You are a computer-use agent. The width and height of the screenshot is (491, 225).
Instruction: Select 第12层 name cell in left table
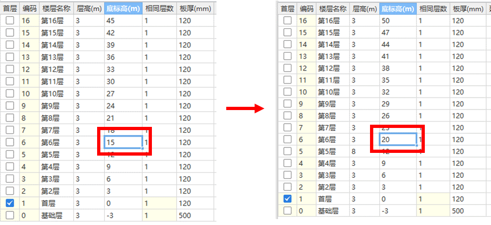(x=56, y=69)
